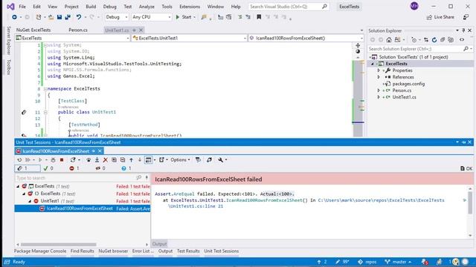The height and width of the screenshot is (267, 476).
Task: Click the red X remove tests icon
Action: (x=106, y=160)
